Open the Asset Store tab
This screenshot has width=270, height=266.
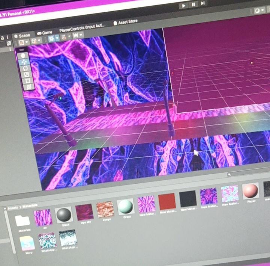[126, 22]
